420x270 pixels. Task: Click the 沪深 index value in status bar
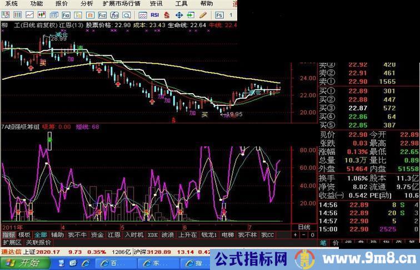(x=158, y=252)
